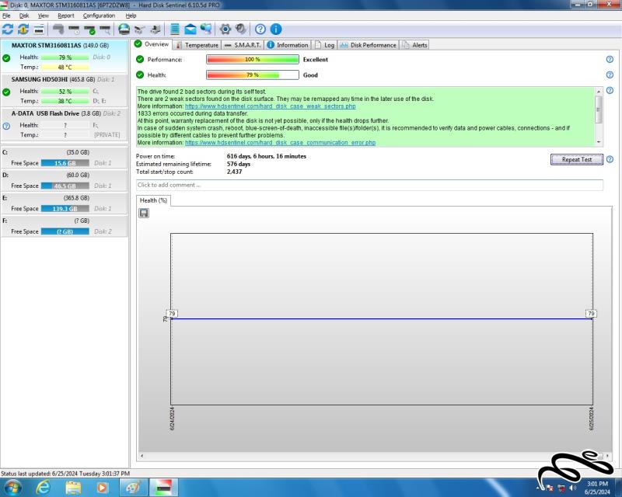Click the power on time value 616 days
Image resolution: width=622 pixels, height=497 pixels.
pos(266,156)
